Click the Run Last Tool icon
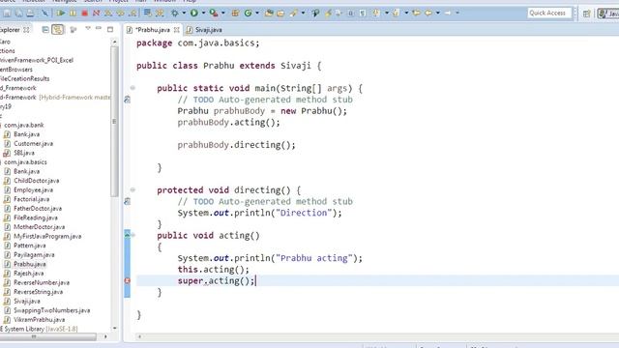 214,14
